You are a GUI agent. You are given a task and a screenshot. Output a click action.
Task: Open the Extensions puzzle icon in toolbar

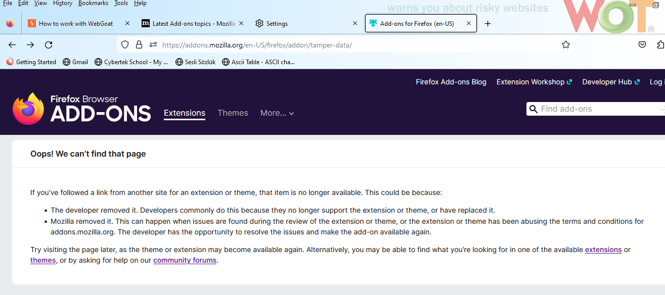[660, 44]
